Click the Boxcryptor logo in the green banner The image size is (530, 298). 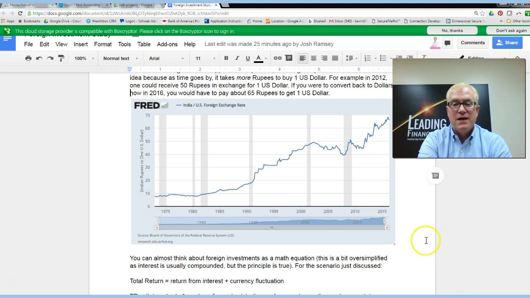point(7,31)
